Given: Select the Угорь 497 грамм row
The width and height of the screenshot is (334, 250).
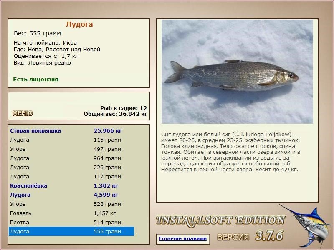Looking at the screenshot, I should [71, 149].
